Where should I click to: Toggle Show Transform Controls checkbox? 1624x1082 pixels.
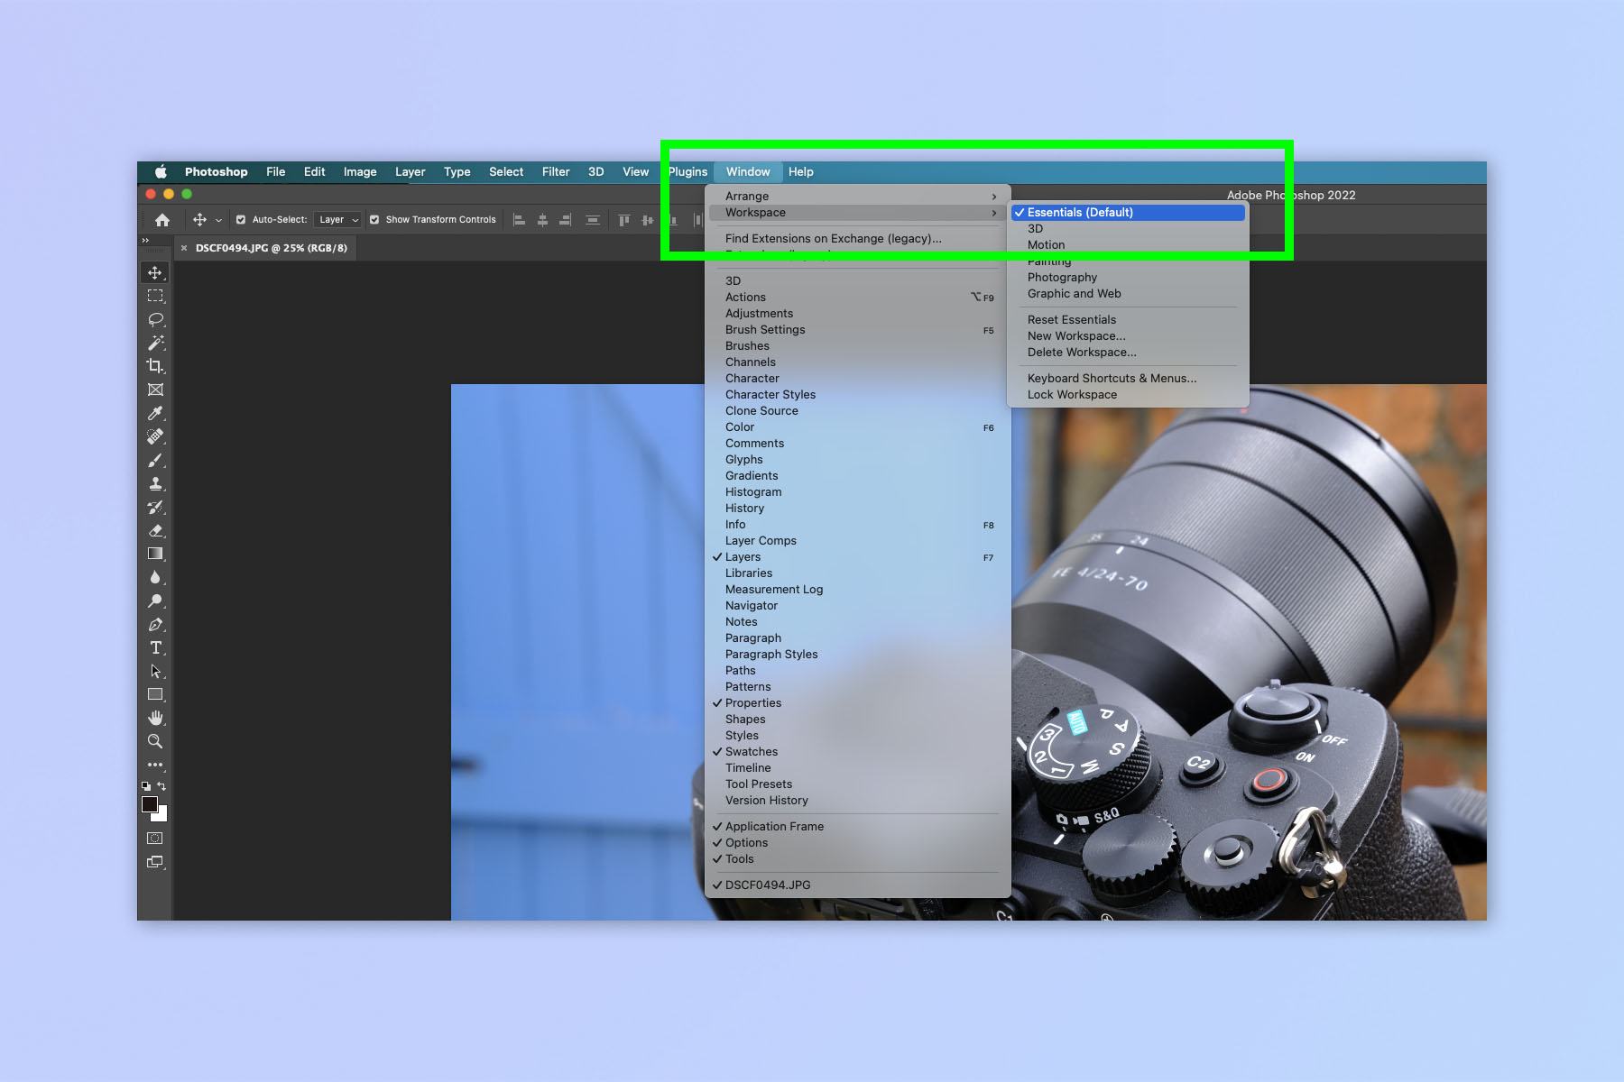pyautogui.click(x=374, y=220)
